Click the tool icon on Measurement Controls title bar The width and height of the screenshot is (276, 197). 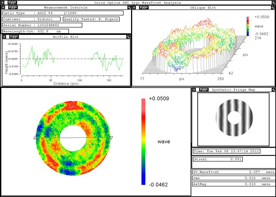pos(129,7)
